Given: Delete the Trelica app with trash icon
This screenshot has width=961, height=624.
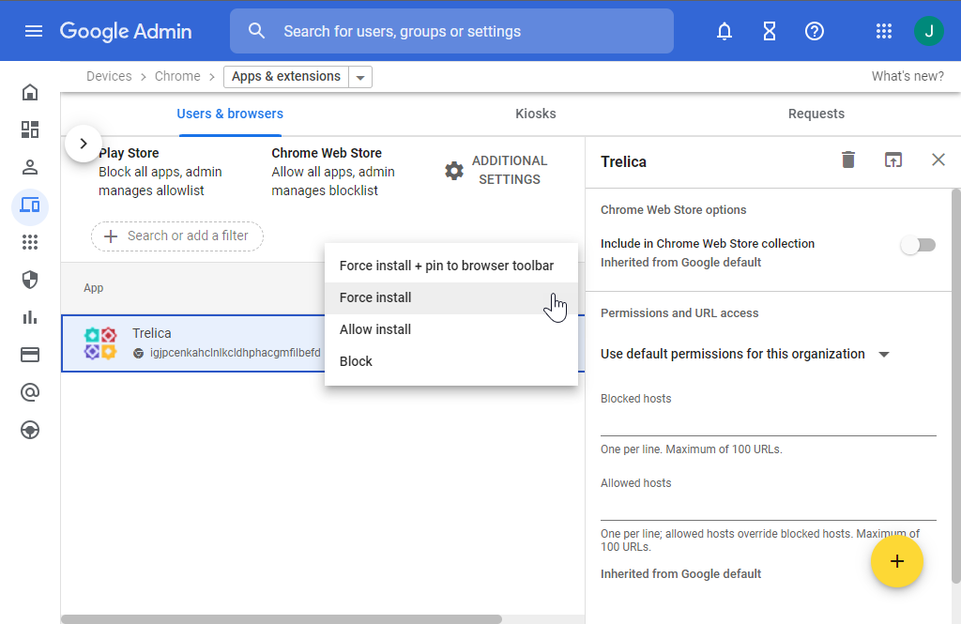Looking at the screenshot, I should pos(848,160).
